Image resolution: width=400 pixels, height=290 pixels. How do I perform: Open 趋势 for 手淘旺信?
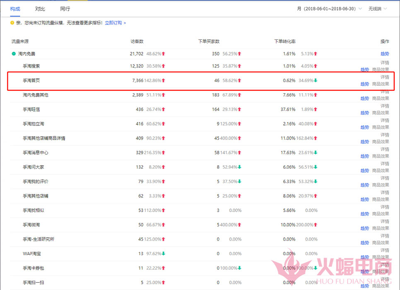pyautogui.click(x=364, y=113)
